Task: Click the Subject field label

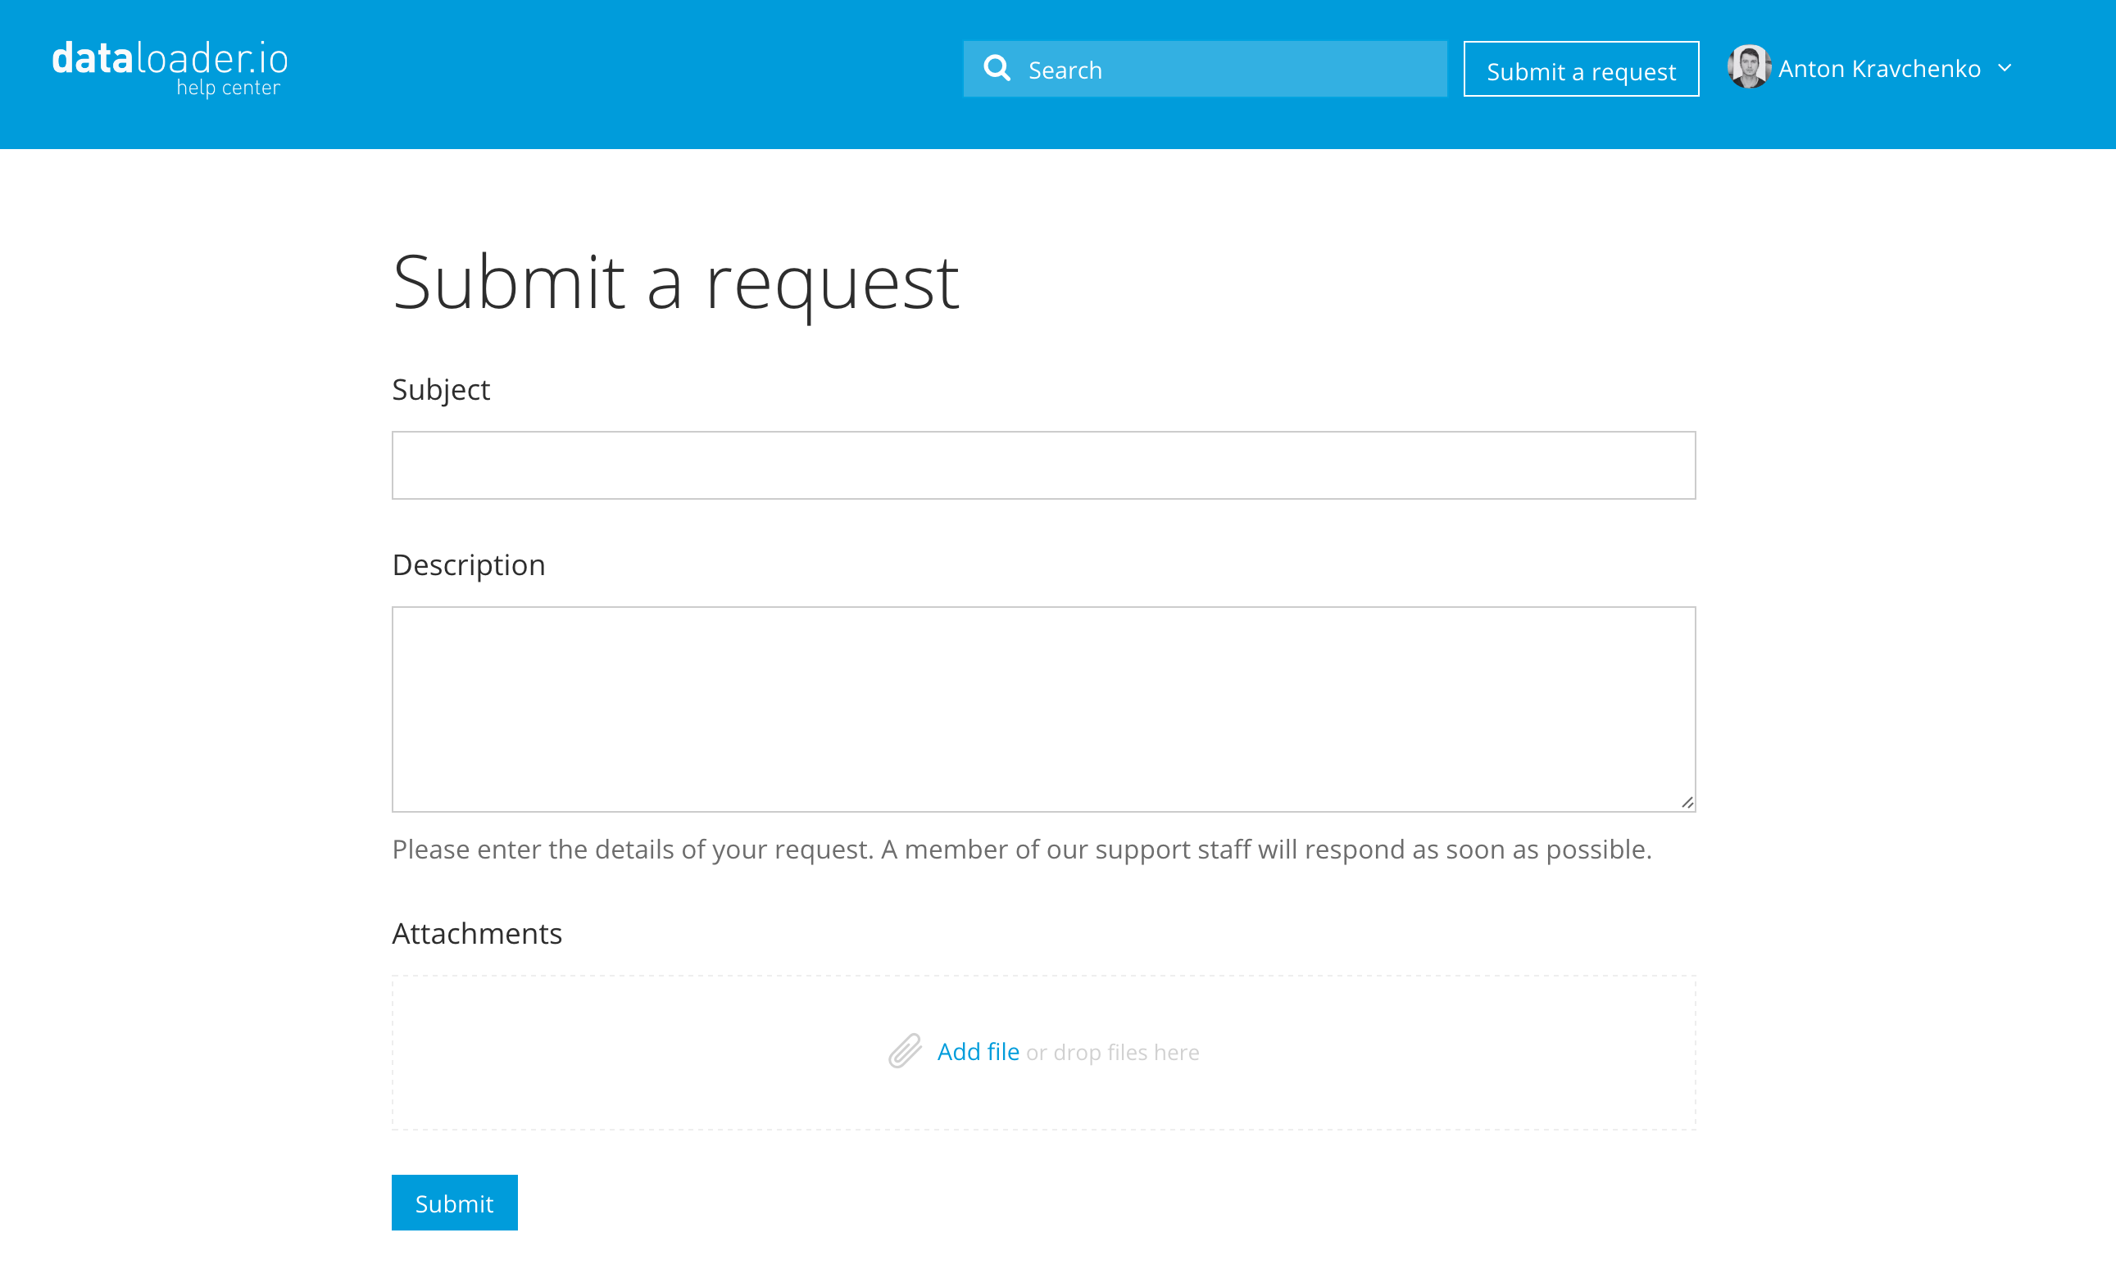Action: [x=441, y=390]
